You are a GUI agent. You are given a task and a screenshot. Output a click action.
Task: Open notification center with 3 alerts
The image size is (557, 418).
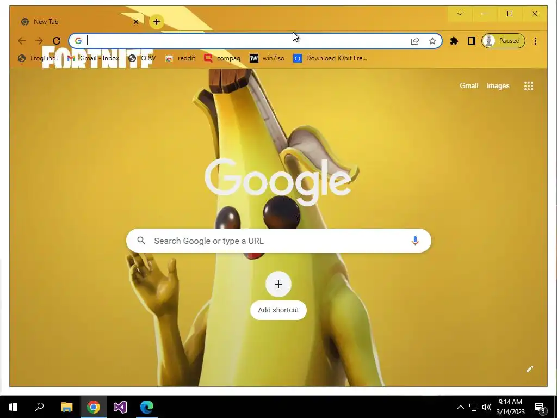click(540, 408)
